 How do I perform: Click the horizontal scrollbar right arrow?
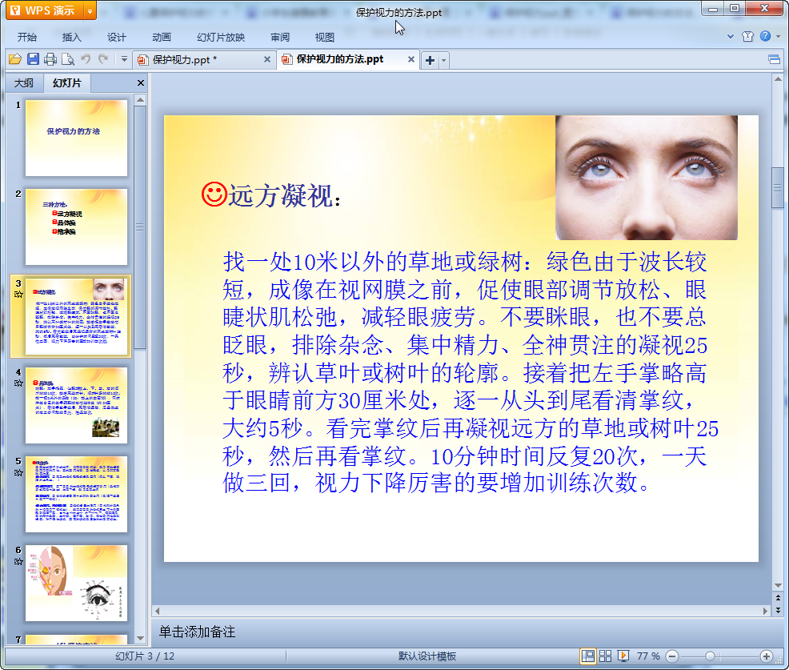pyautogui.click(x=765, y=611)
